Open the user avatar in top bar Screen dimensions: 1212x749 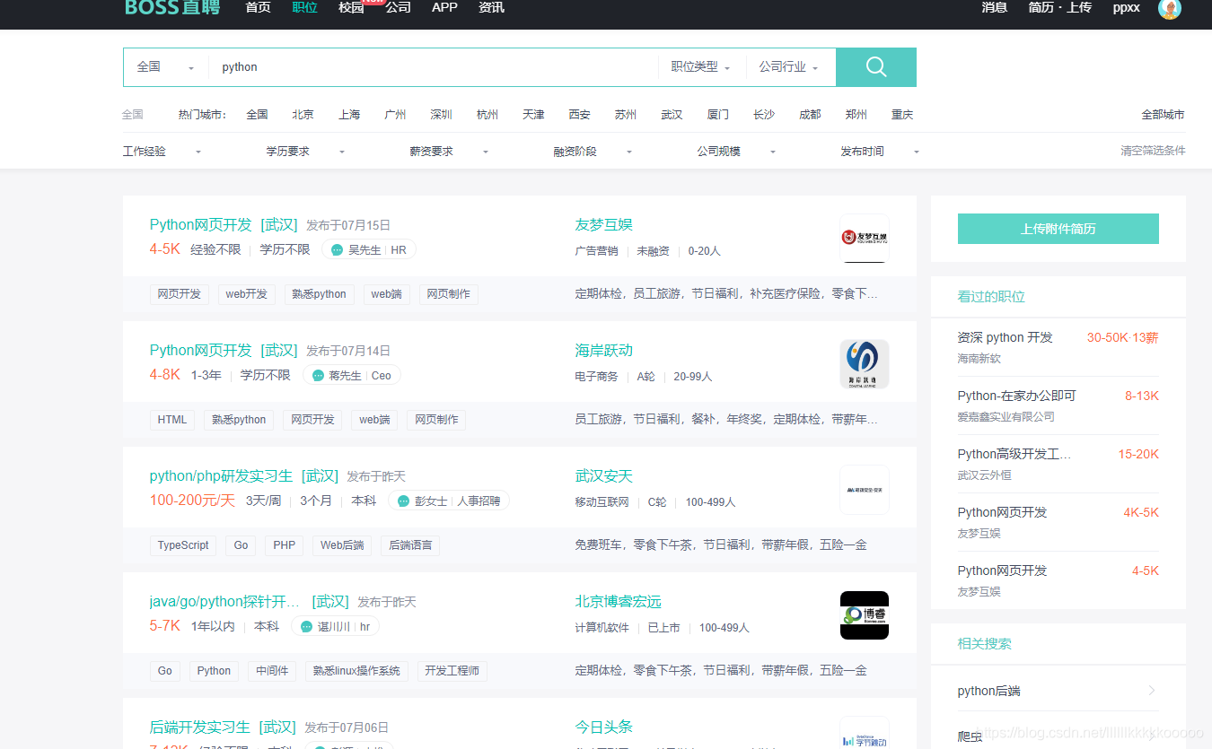(1170, 8)
